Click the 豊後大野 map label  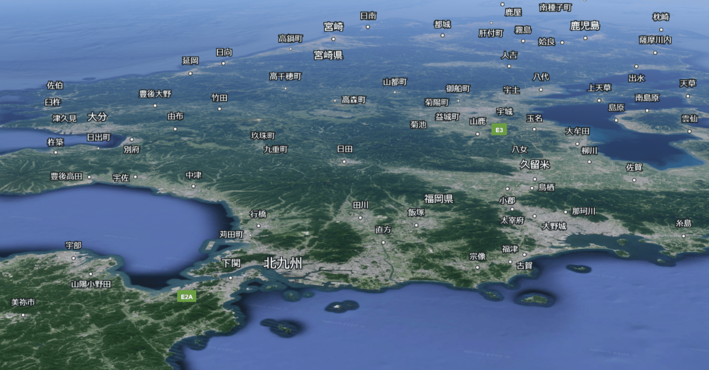tap(155, 94)
